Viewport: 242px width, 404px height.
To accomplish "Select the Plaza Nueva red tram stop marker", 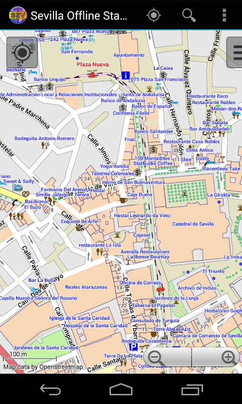I will click(93, 75).
